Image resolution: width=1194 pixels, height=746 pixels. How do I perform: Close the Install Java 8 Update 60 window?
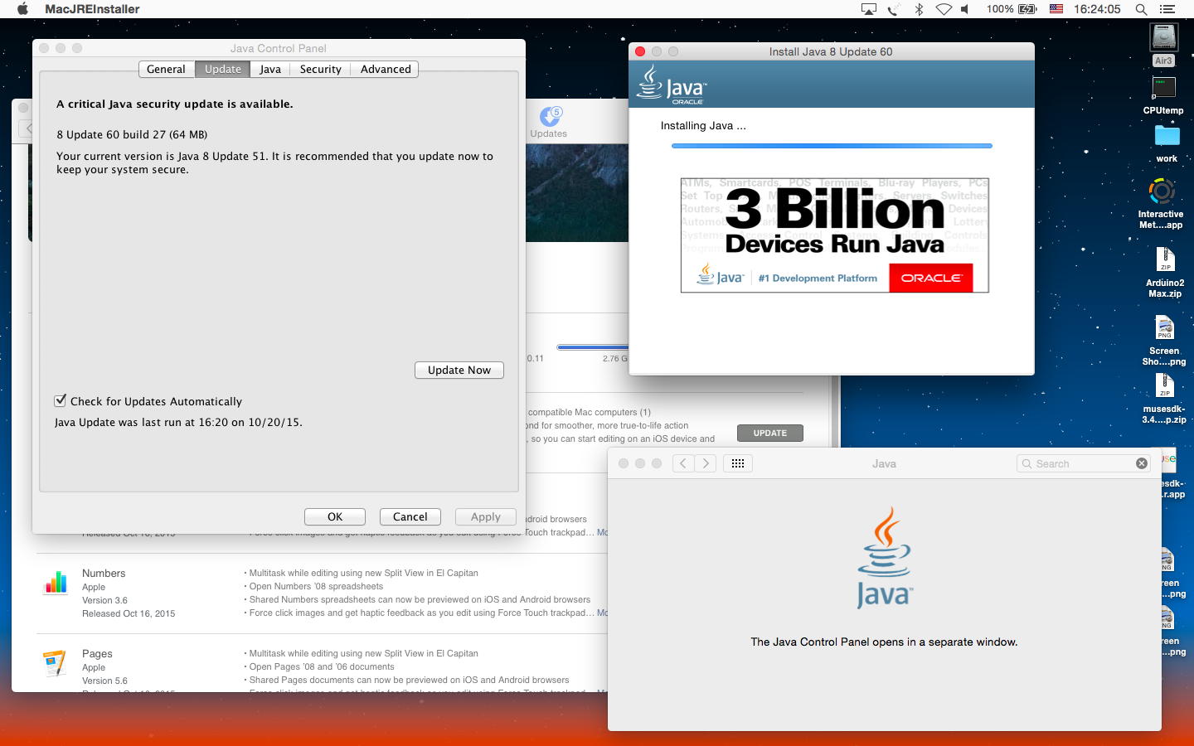click(640, 51)
